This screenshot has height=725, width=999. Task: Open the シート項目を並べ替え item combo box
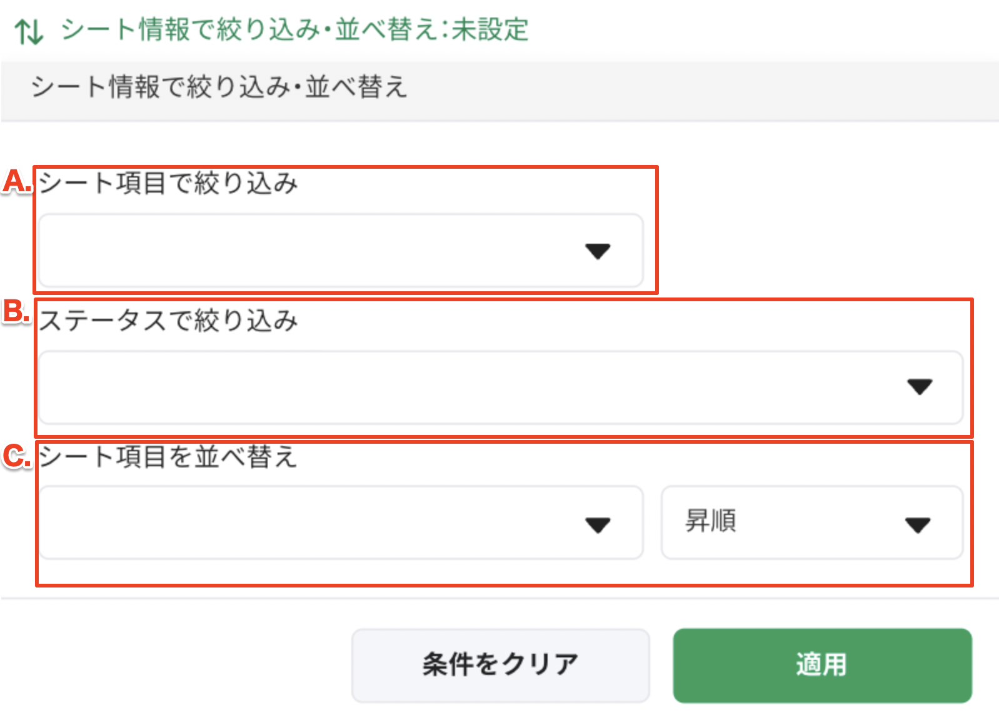click(x=313, y=522)
